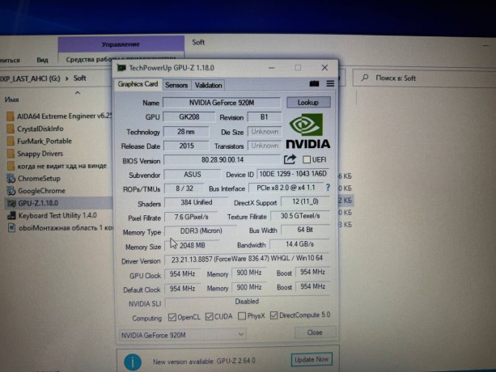Click the Texture Fillrate value 30.5 GTexel/s

[300, 216]
